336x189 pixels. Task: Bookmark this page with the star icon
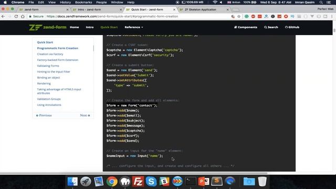239,16
